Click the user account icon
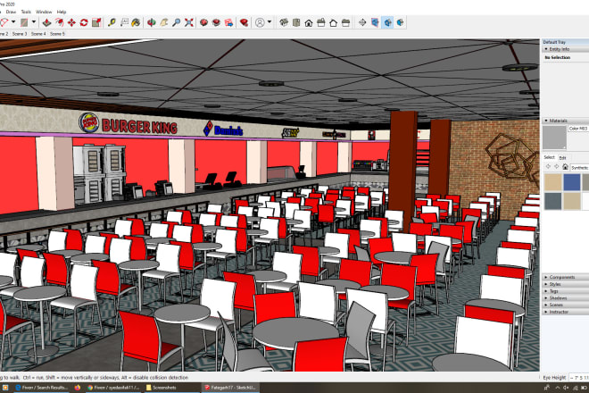589x393 pixels. tap(260, 22)
